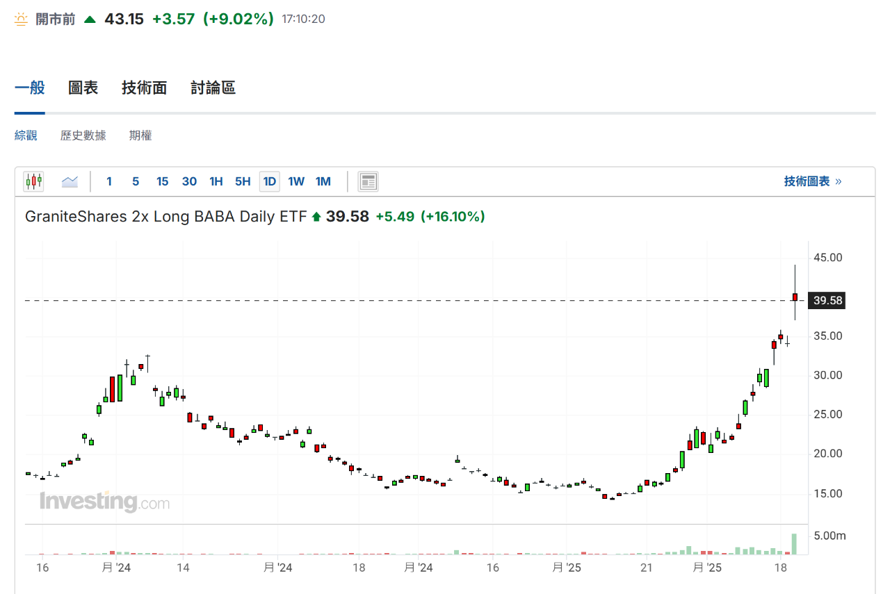This screenshot has height=594, width=883.
Task: Click the 17:10:20 timestamp
Action: coord(304,19)
